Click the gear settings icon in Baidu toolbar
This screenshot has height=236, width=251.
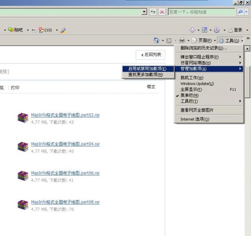pos(216,30)
